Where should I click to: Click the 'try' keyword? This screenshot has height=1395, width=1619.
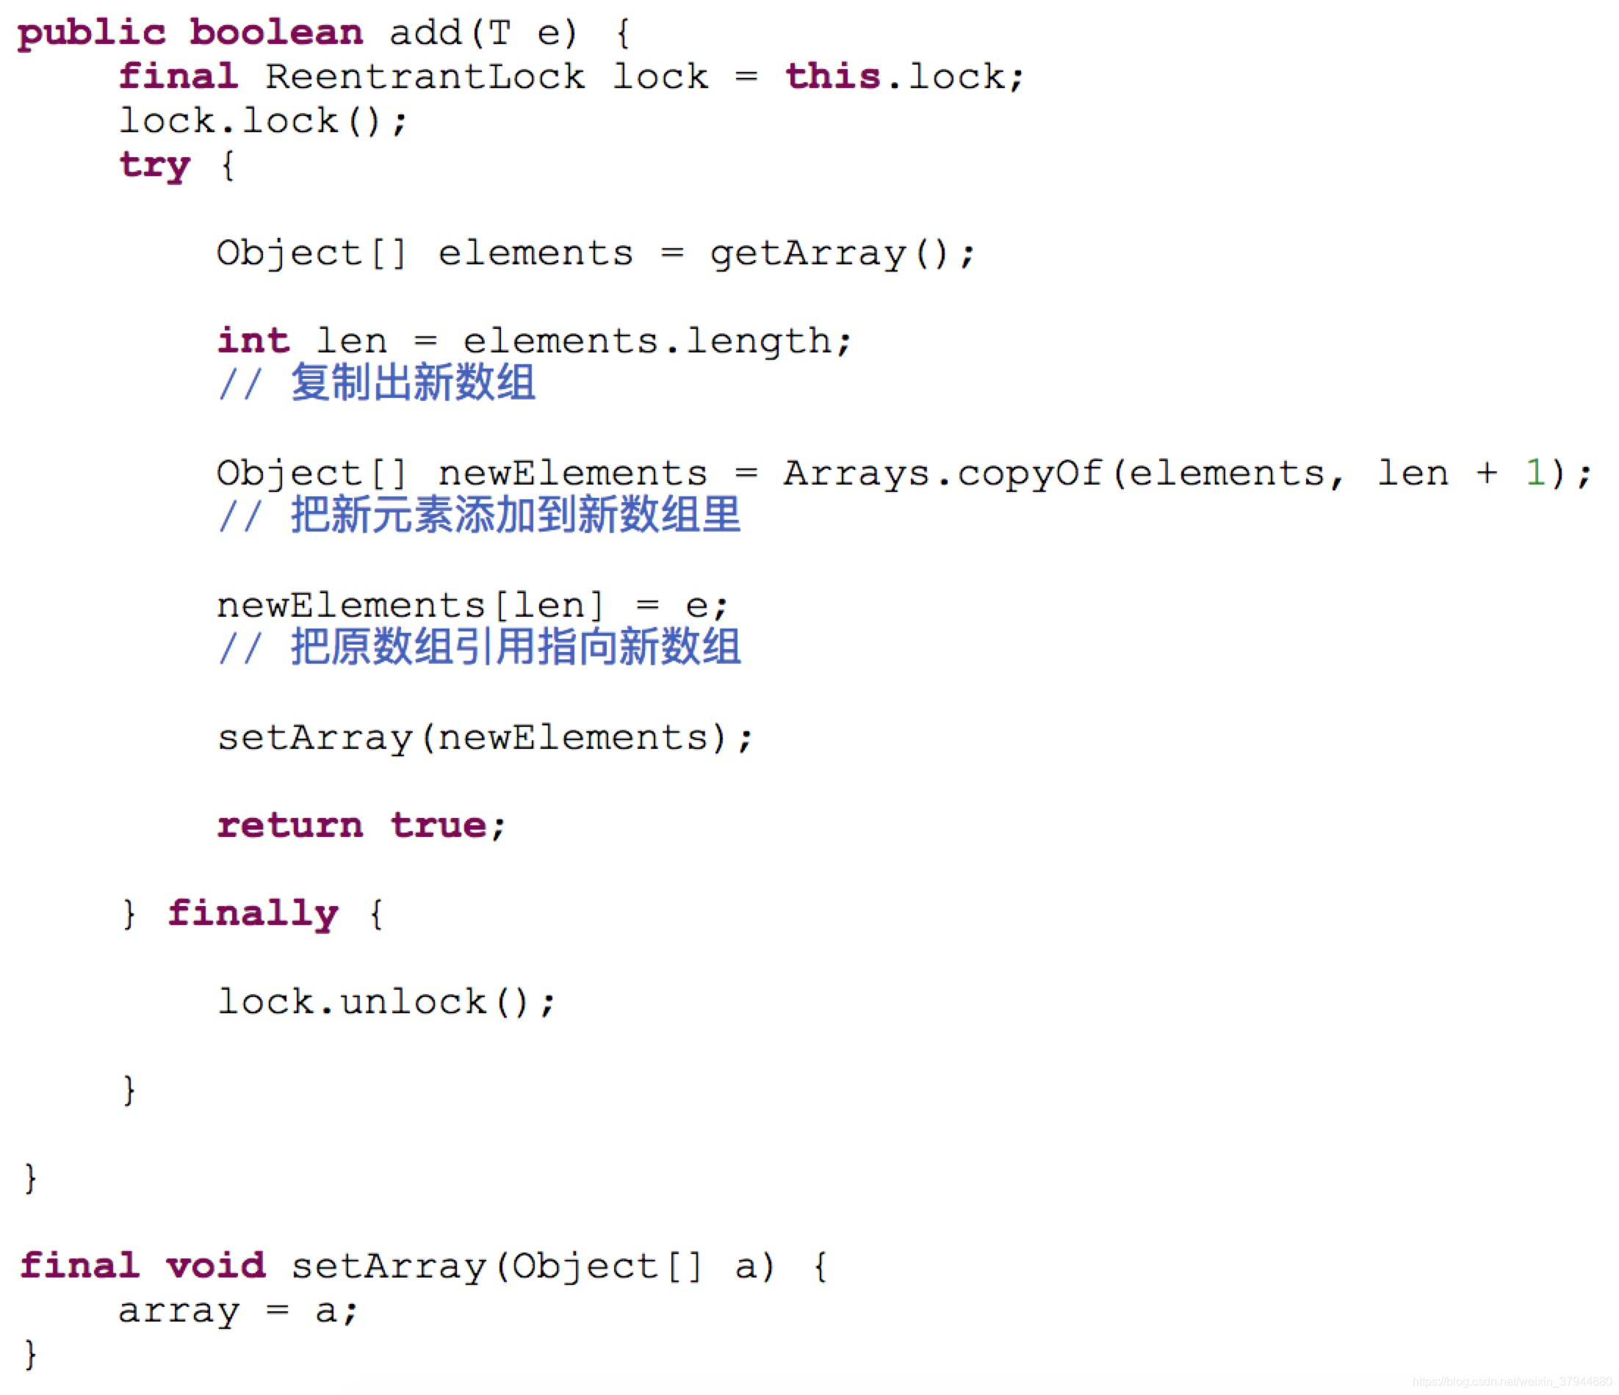[x=155, y=164]
